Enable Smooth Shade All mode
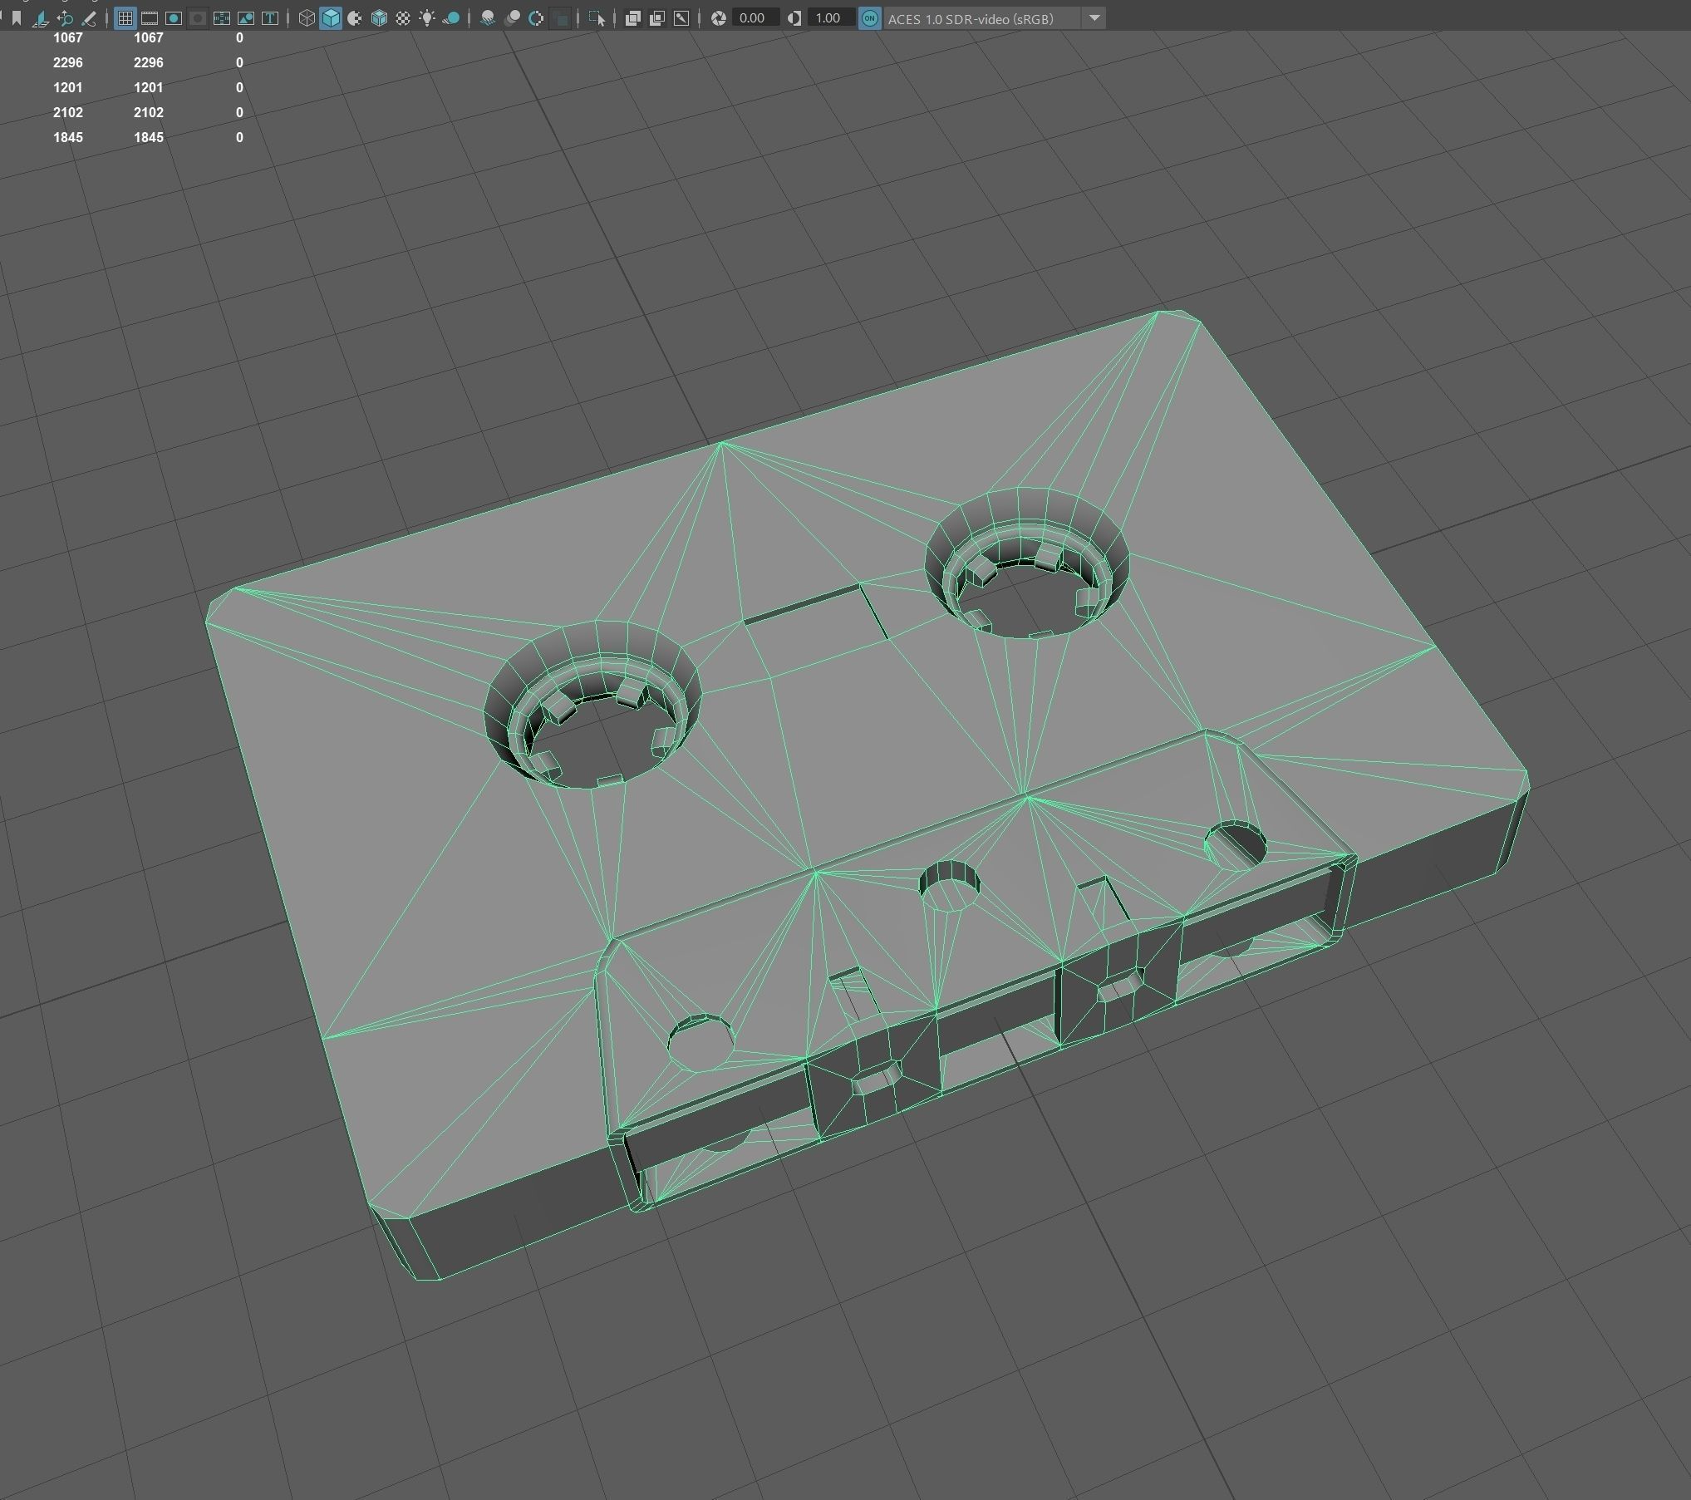This screenshot has height=1500, width=1691. tap(331, 17)
